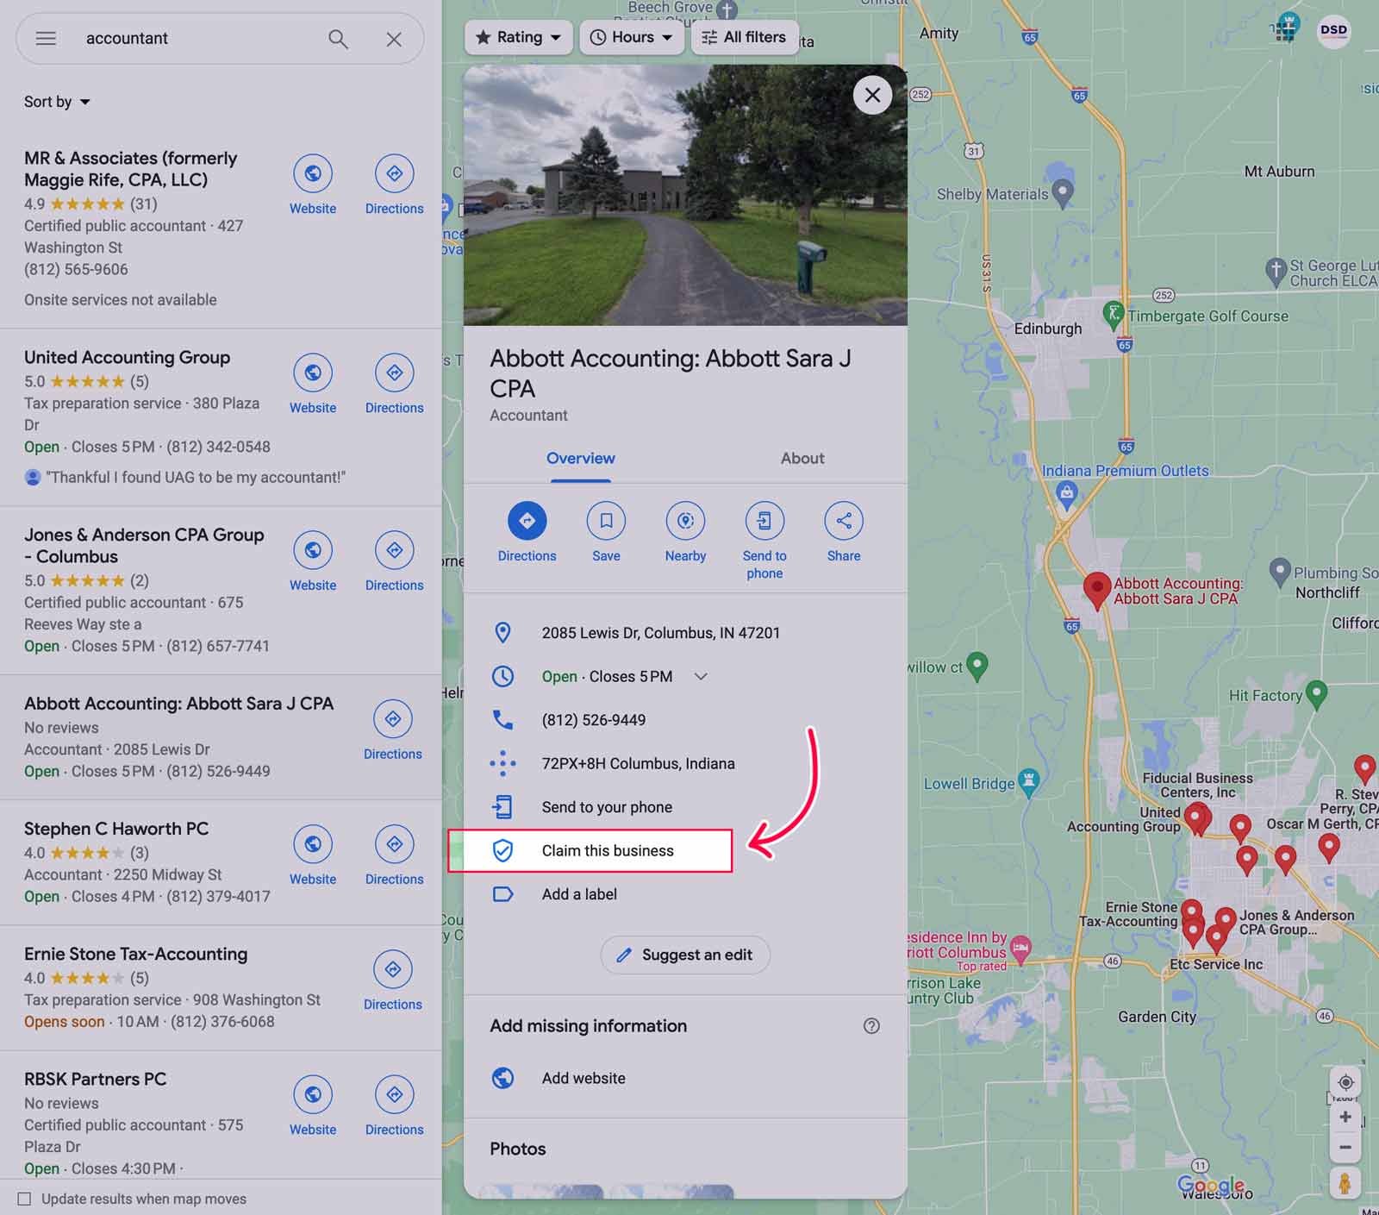Click the Website icon for United Accounting Group
This screenshot has height=1215, width=1379.
(313, 373)
